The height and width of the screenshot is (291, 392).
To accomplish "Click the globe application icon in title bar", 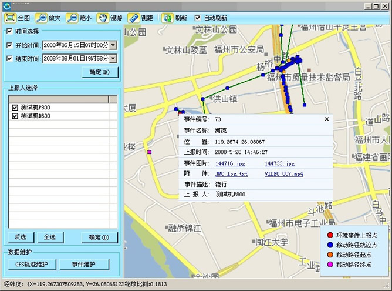I will pyautogui.click(x=7, y=6).
